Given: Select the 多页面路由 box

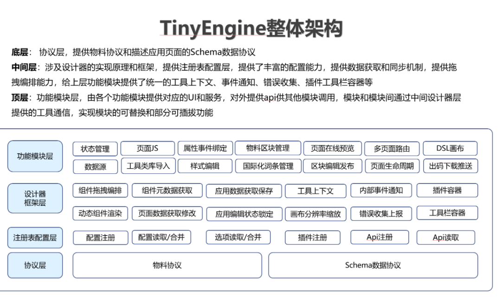Looking at the screenshot, I should (392, 149).
